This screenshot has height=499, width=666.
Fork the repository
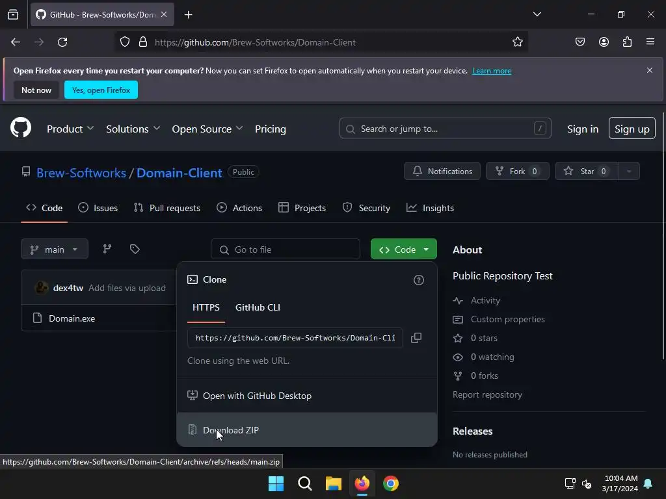coord(517,171)
